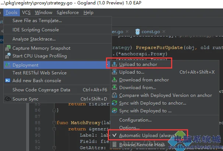Click line number 90 in gutter

(38, 135)
